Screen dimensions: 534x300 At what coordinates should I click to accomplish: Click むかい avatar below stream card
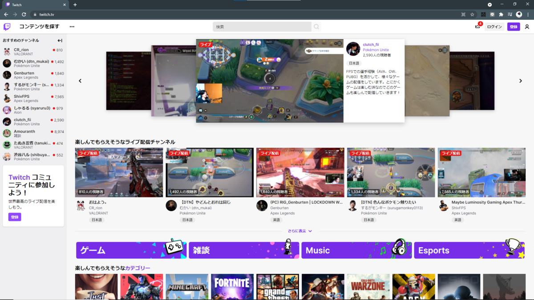pos(171,205)
